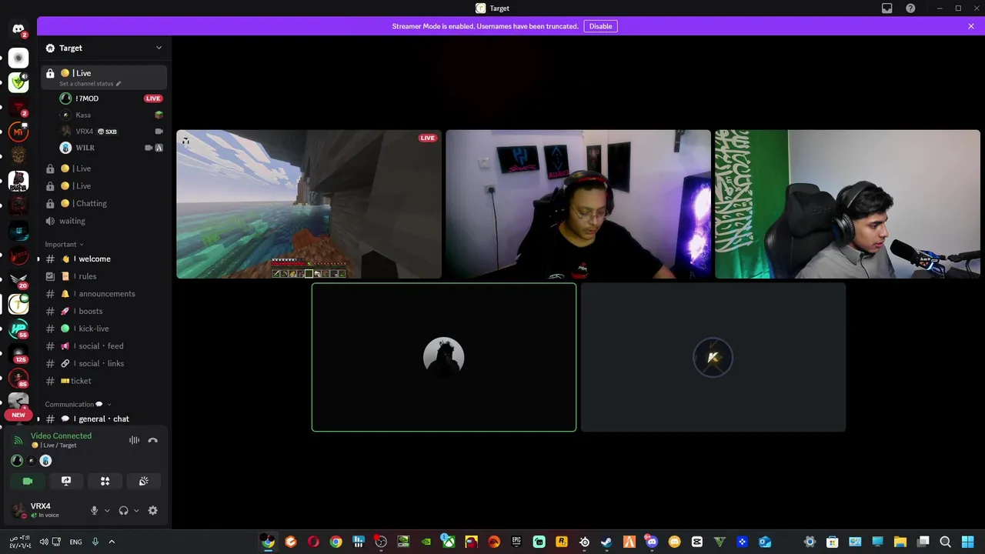This screenshot has width=985, height=554.
Task: Open the general chat channel
Action: pyautogui.click(x=104, y=419)
